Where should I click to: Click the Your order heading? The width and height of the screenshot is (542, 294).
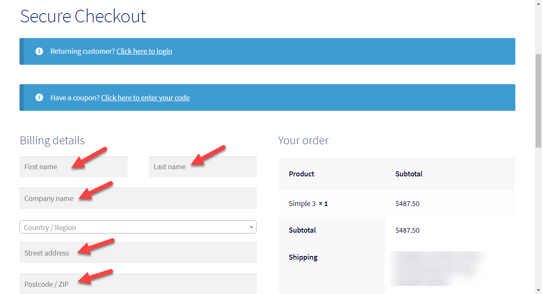coord(303,140)
